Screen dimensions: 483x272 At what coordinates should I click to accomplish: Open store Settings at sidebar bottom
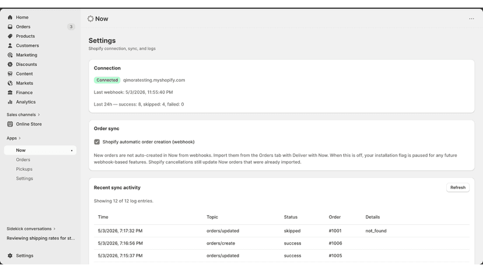24,256
